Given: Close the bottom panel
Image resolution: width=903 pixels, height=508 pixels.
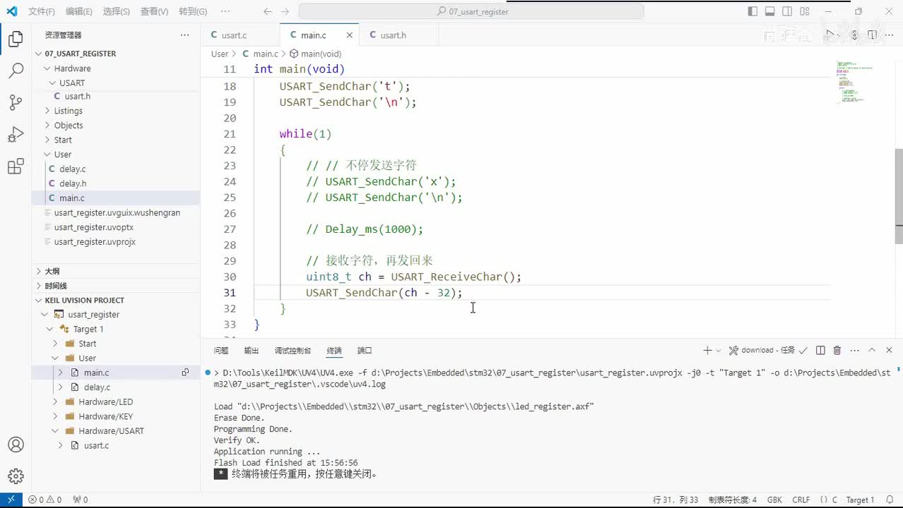Looking at the screenshot, I should tap(889, 351).
